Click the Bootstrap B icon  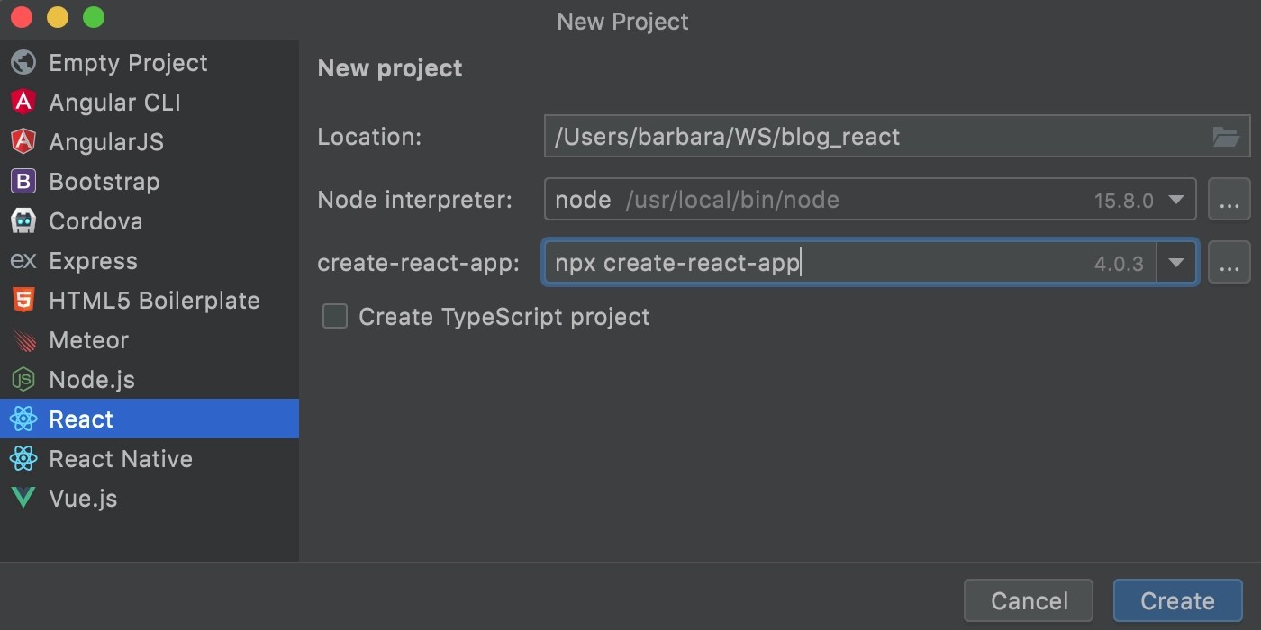[x=23, y=182]
